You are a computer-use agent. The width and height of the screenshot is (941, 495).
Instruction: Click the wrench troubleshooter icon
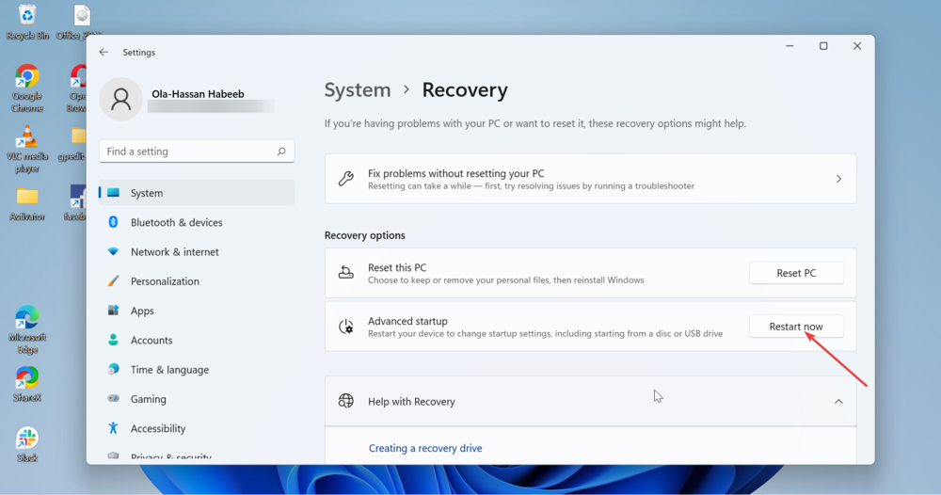[345, 179]
